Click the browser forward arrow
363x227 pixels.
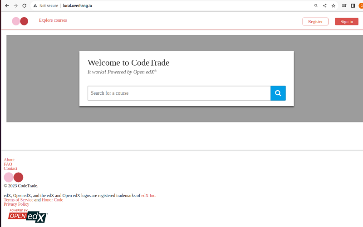(16, 6)
